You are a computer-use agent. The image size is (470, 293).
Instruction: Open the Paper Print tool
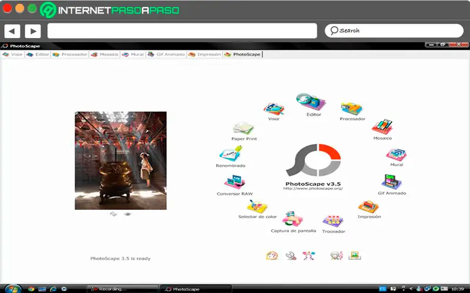click(x=243, y=128)
